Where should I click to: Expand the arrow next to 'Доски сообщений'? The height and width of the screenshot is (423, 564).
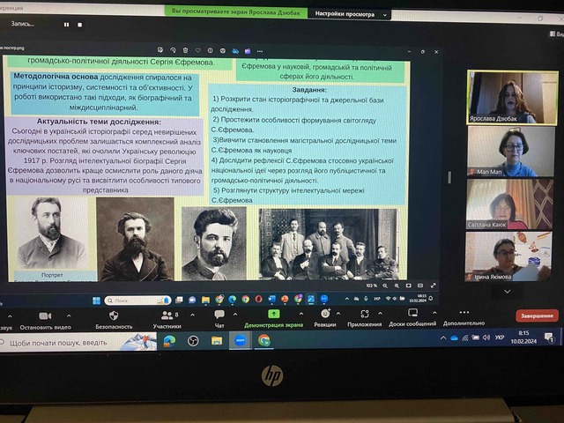pos(434,313)
